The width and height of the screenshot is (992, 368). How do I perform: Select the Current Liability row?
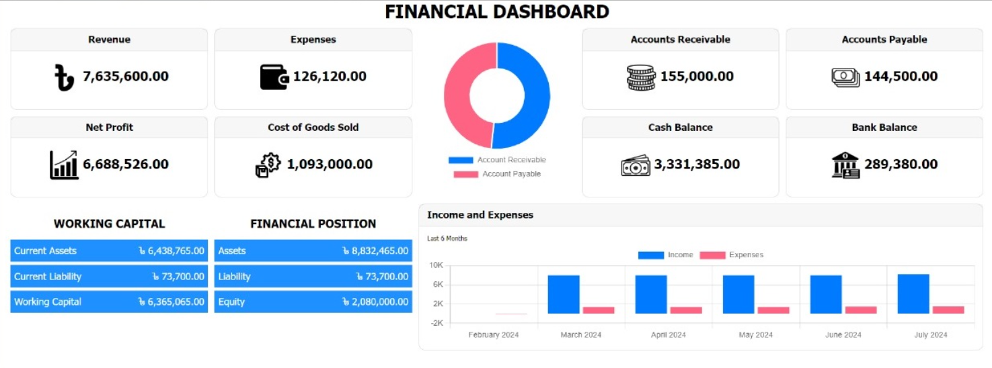pos(109,276)
